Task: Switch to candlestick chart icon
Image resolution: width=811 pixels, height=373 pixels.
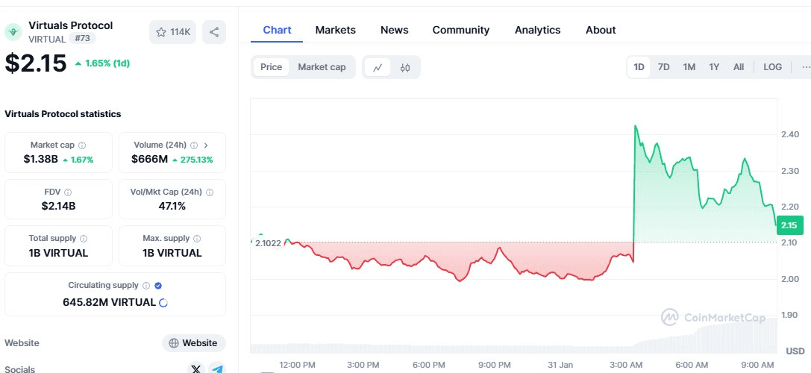Action: (405, 67)
